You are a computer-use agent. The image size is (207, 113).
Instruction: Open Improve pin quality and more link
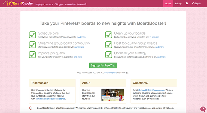(x=78, y=57)
